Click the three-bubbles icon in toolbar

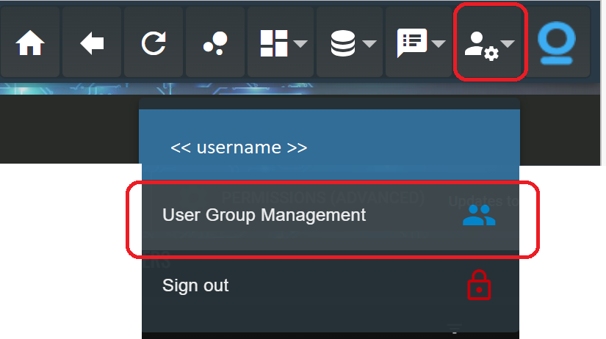214,44
